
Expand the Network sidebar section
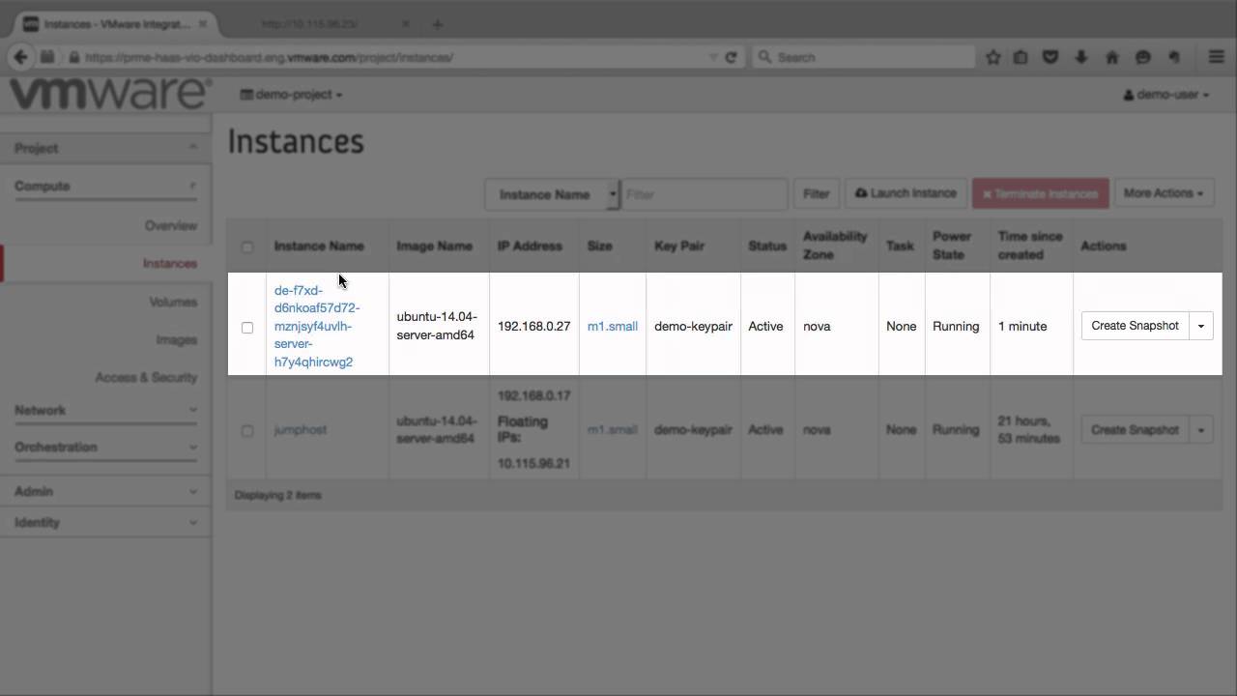point(105,410)
